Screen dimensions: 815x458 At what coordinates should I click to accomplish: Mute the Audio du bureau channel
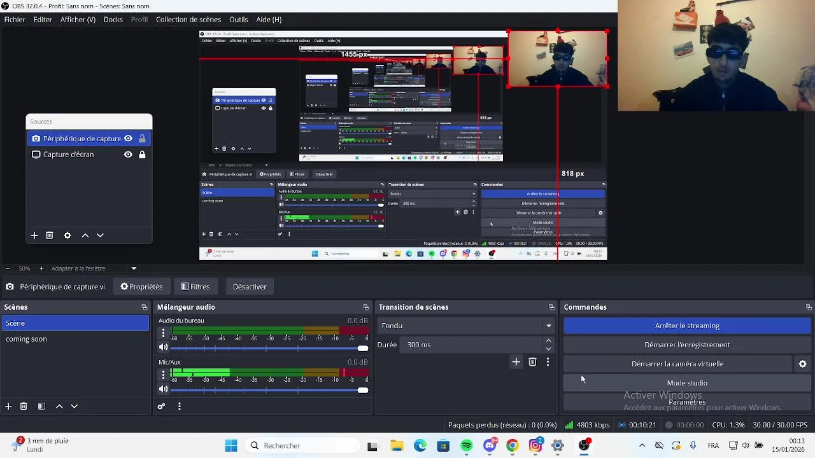pyautogui.click(x=163, y=347)
